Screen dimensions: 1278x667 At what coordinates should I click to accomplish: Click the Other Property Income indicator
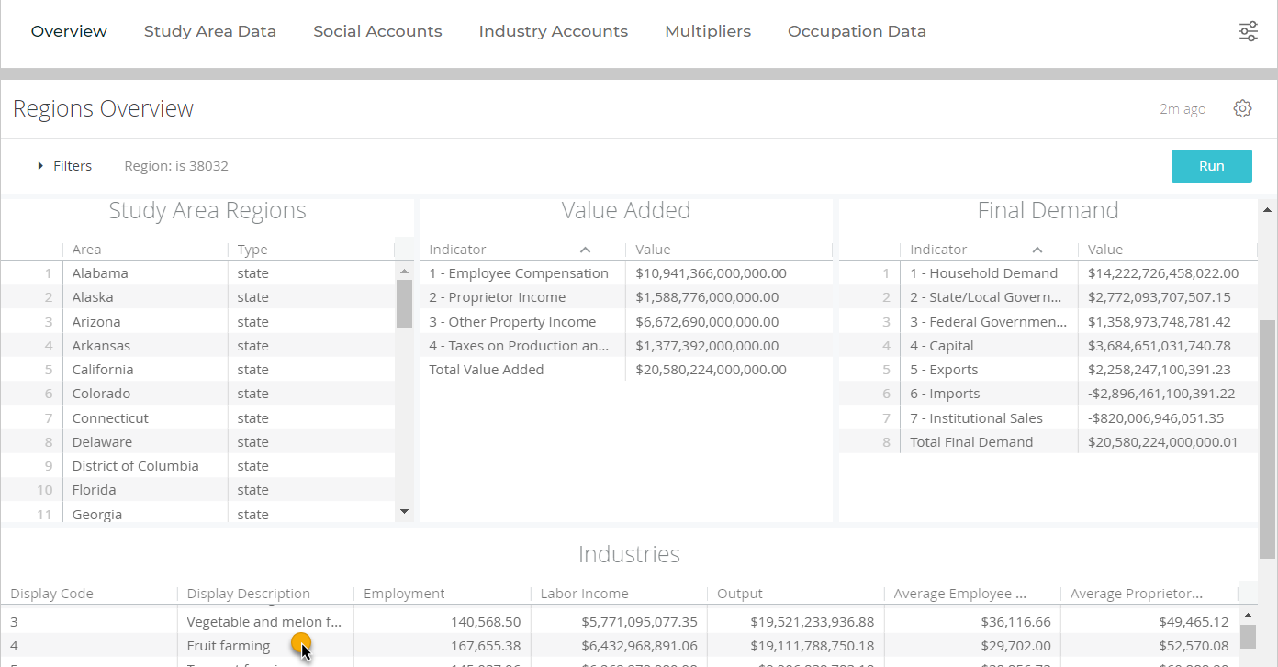512,322
